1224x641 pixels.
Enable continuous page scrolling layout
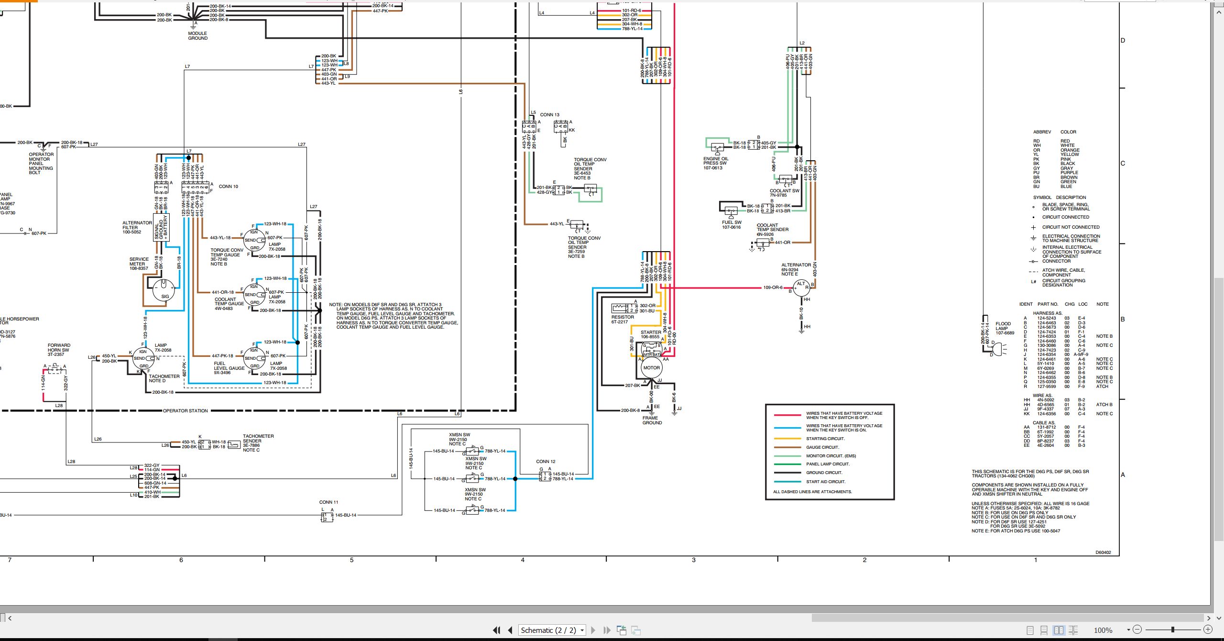1044,630
